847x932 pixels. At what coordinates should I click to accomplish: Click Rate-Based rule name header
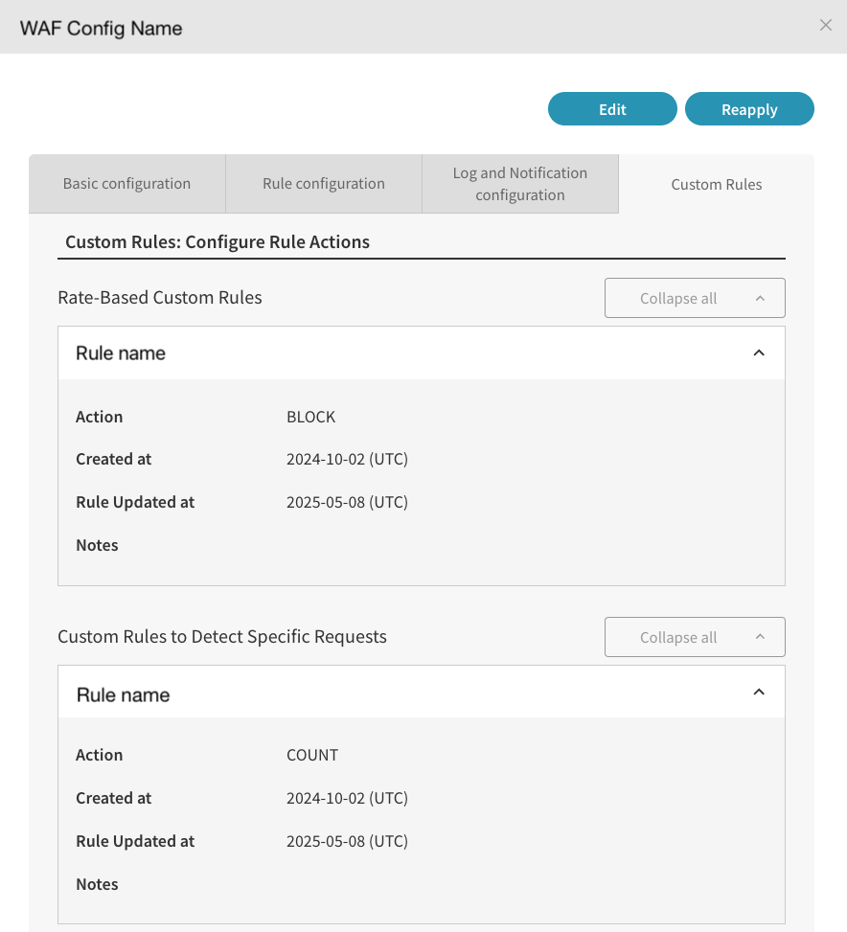(121, 353)
